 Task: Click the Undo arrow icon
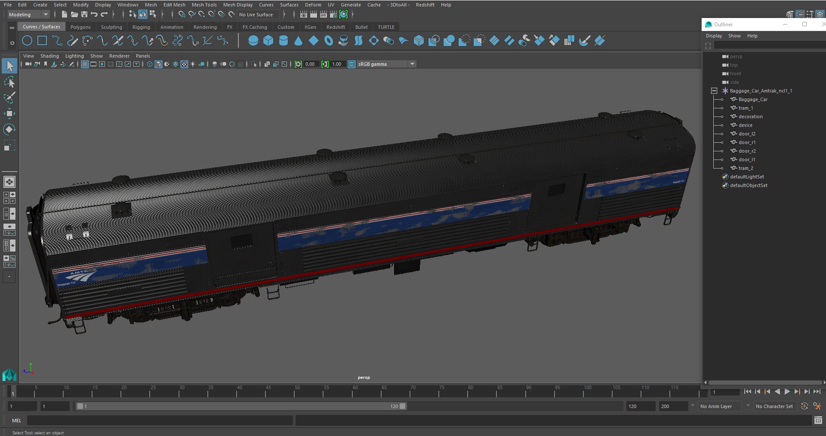click(x=94, y=14)
